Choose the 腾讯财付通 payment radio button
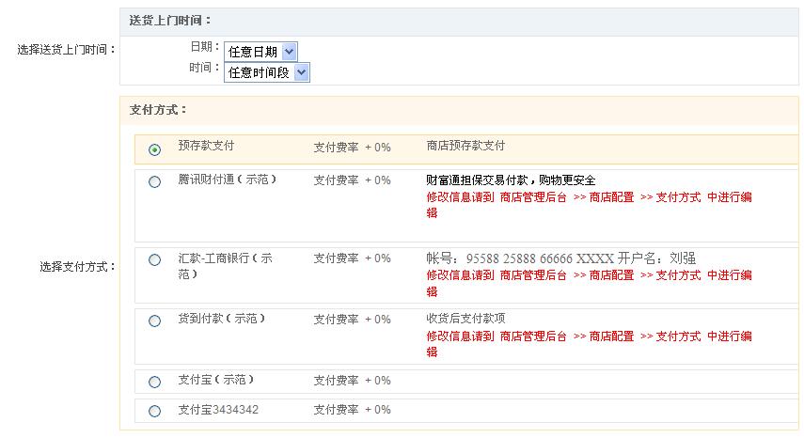The width and height of the screenshot is (804, 438). click(155, 182)
